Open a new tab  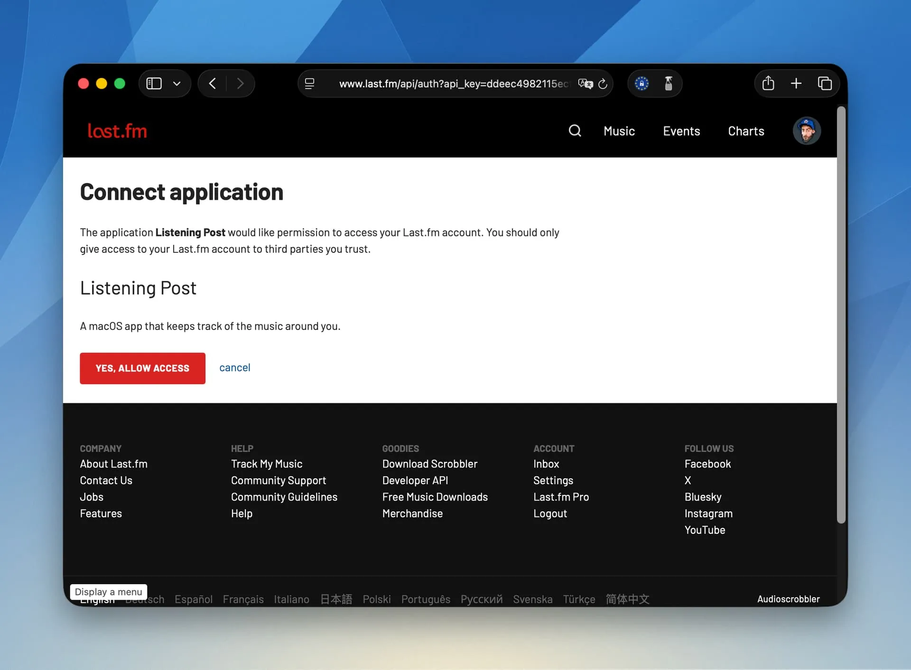click(x=796, y=84)
